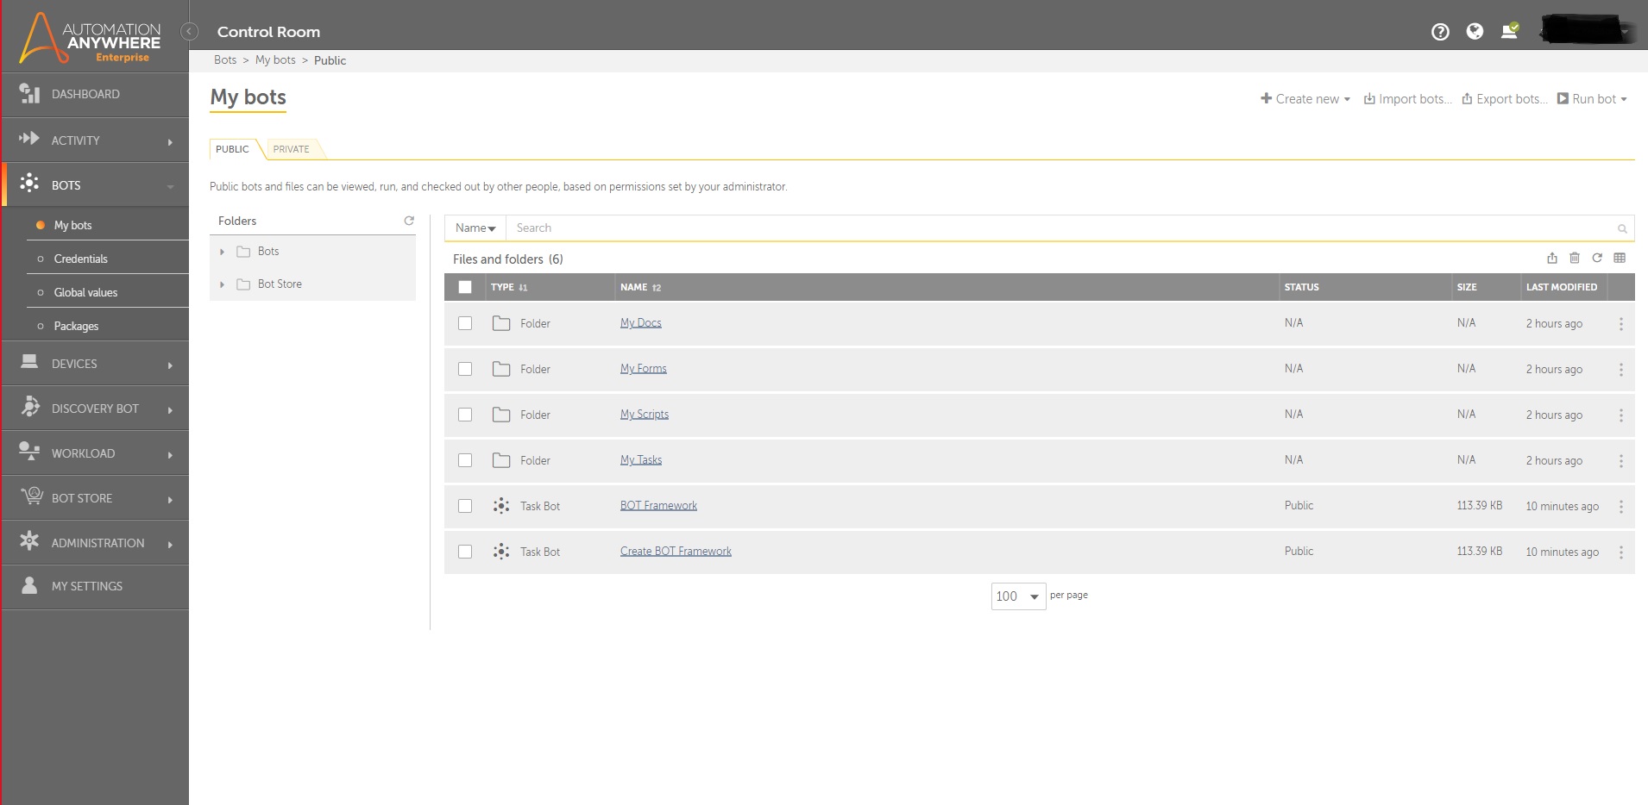The image size is (1648, 805).
Task: Click the Bot Store folder icon in tree
Action: click(x=243, y=284)
